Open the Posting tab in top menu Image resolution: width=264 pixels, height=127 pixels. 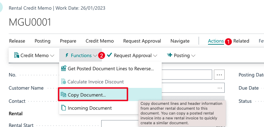tap(42, 41)
